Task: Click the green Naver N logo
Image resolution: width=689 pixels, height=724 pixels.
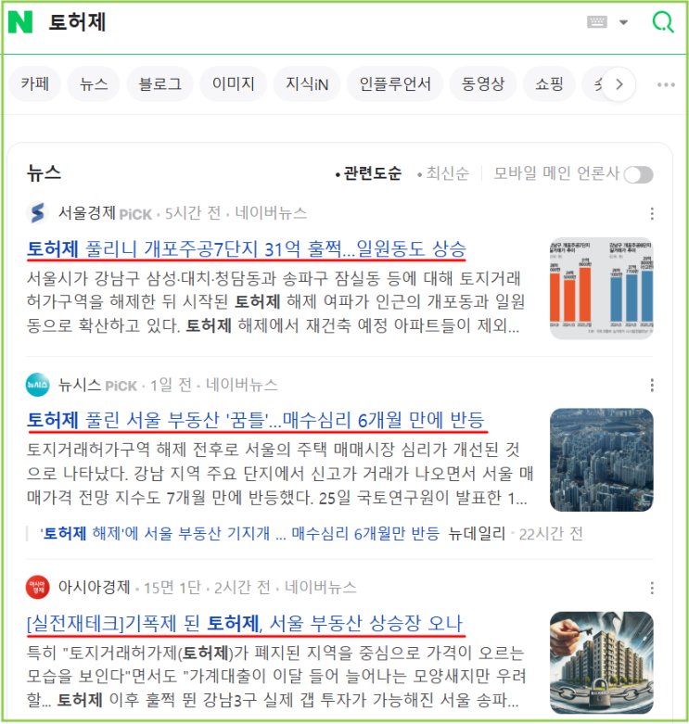Action: (20, 22)
